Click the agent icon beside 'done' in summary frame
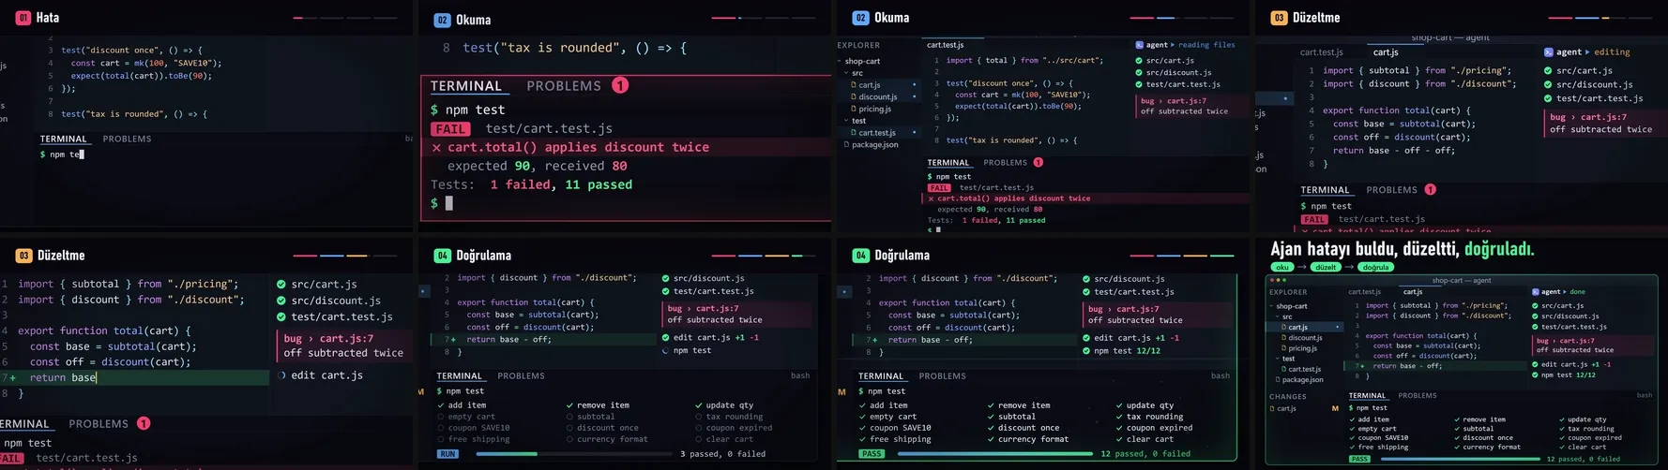This screenshot has height=470, width=1668. [x=1535, y=292]
